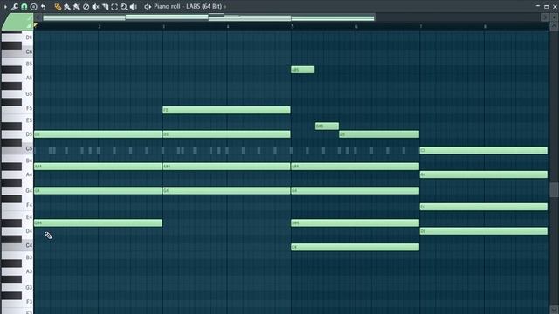The image size is (559, 314).
Task: Open the Stamp chord tool menu
Action: (x=33, y=7)
